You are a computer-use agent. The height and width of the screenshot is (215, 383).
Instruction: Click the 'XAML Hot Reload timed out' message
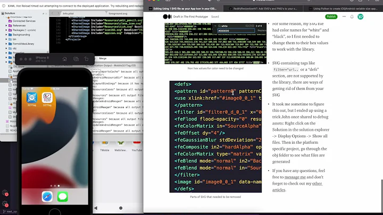[75, 6]
